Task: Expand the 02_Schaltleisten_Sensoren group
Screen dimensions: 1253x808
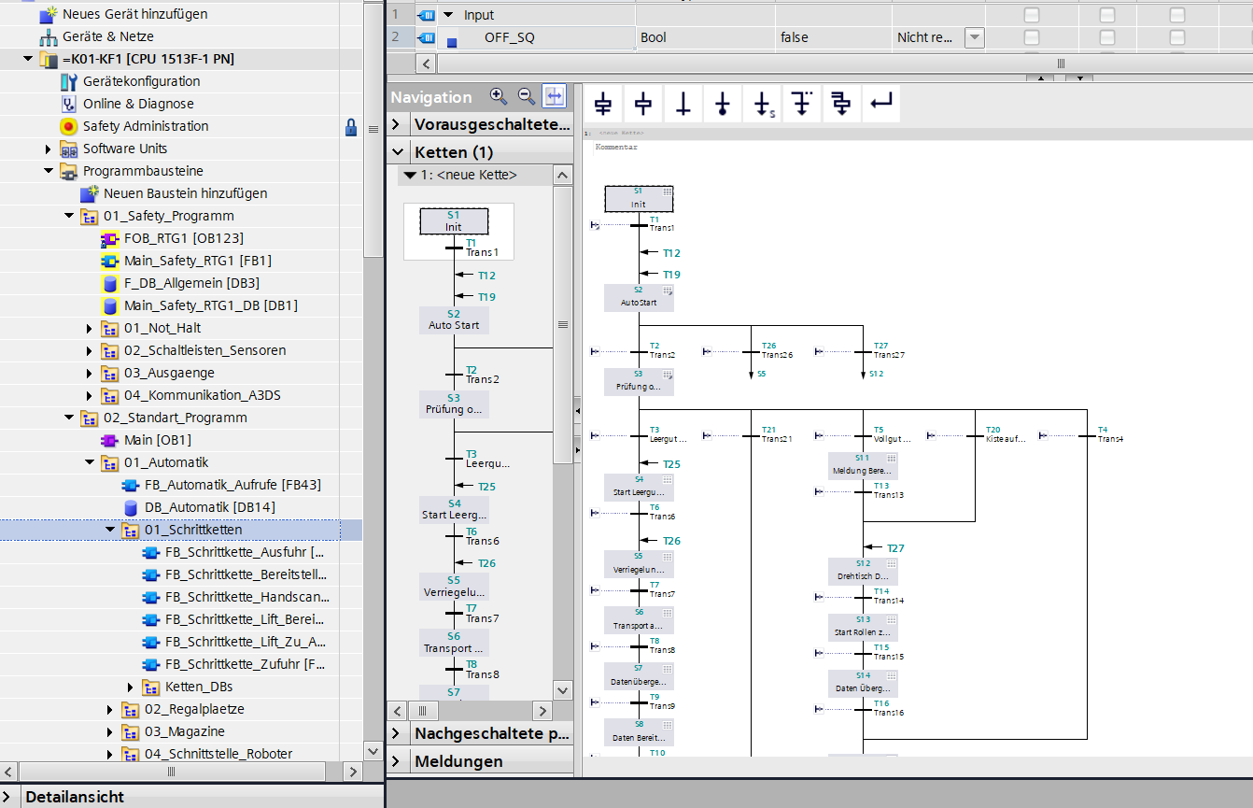Action: point(90,350)
